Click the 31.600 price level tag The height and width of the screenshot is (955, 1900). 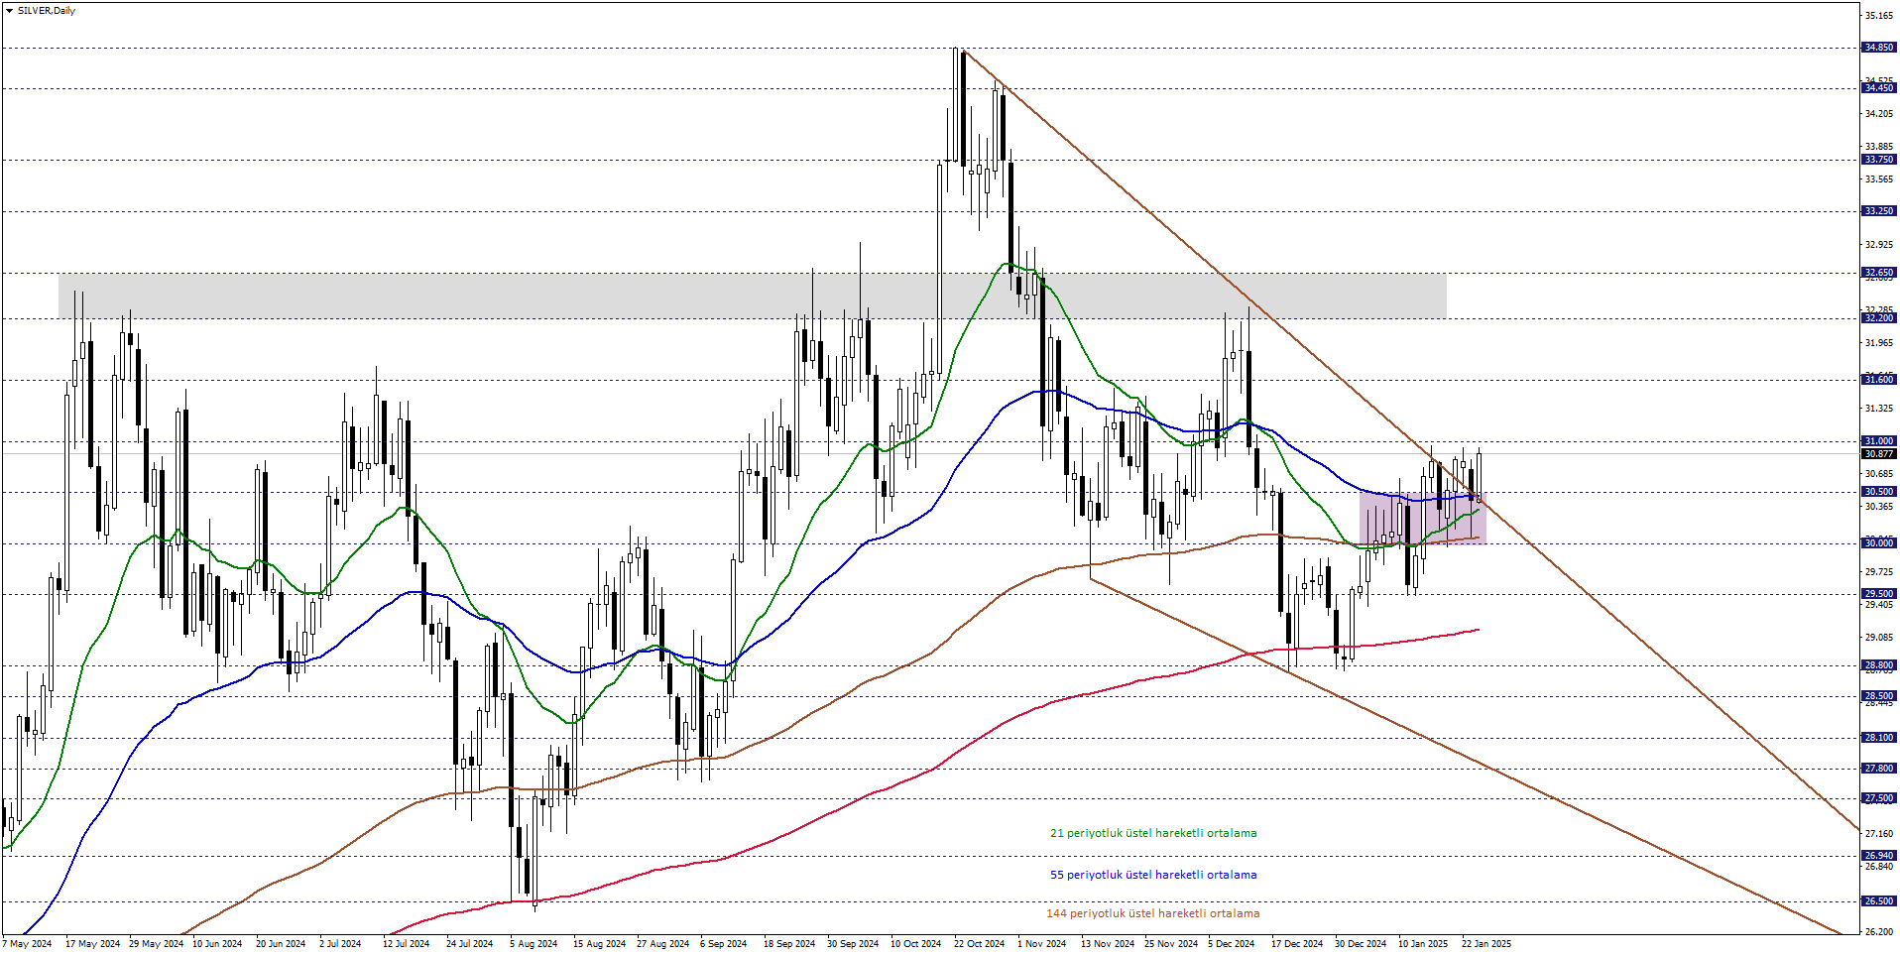click(1879, 380)
